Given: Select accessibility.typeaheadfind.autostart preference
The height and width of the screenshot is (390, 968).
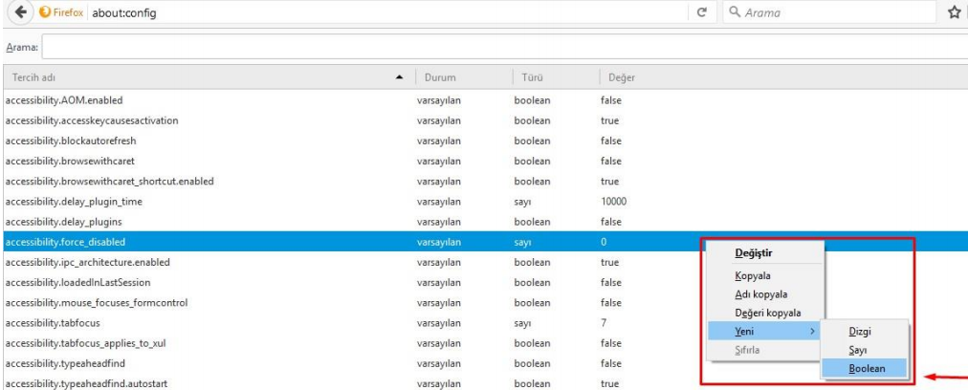Looking at the screenshot, I should point(86,384).
